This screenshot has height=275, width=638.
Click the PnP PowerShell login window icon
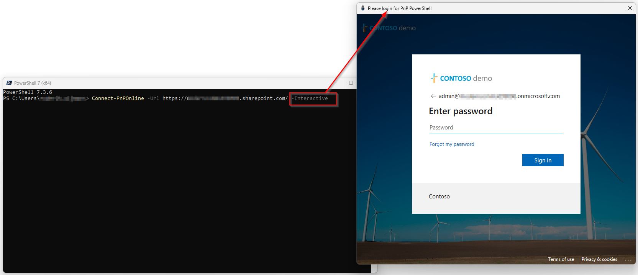tap(362, 8)
